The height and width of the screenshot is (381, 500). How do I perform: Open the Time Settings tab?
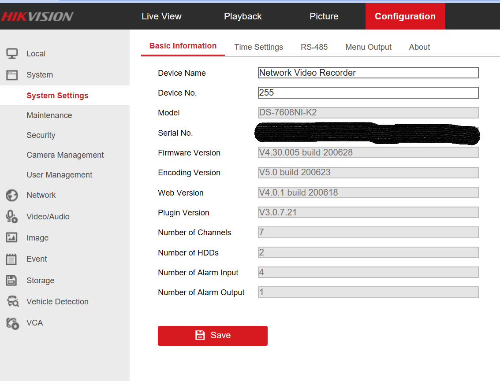pyautogui.click(x=258, y=47)
